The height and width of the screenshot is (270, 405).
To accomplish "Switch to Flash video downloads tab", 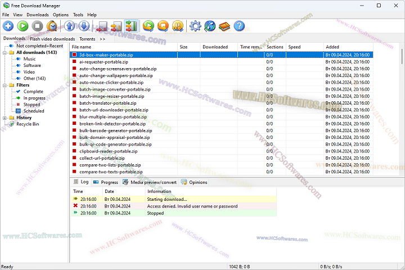I will point(52,39).
